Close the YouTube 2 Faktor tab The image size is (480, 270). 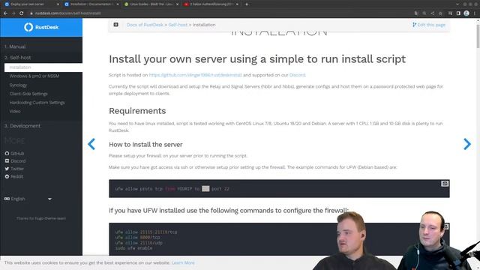tap(237, 4)
